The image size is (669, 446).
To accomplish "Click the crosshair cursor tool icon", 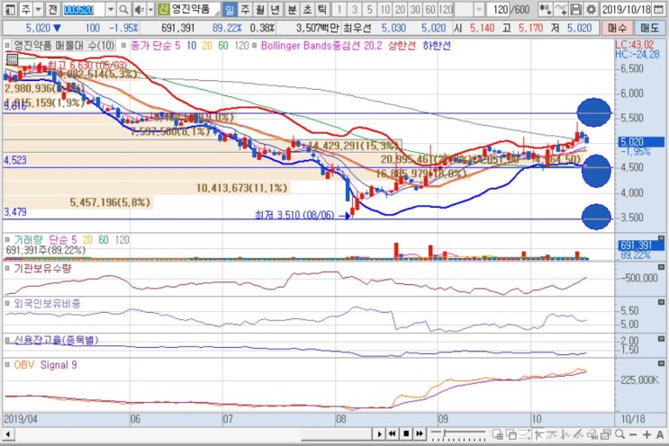I will (x=538, y=434).
